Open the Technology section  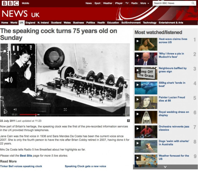pos(150,23)
